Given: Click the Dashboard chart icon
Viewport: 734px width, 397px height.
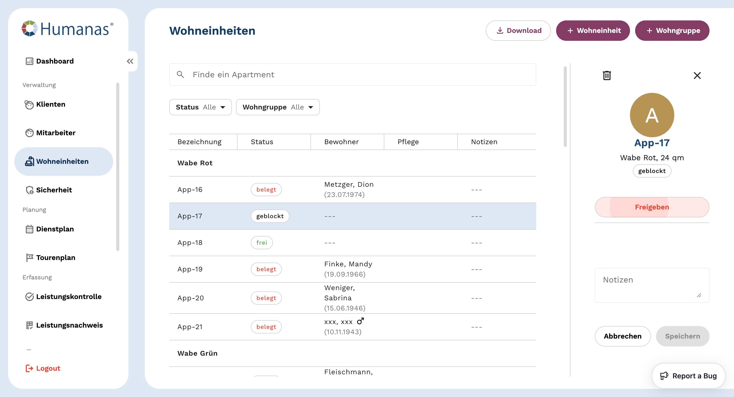Looking at the screenshot, I should point(29,61).
